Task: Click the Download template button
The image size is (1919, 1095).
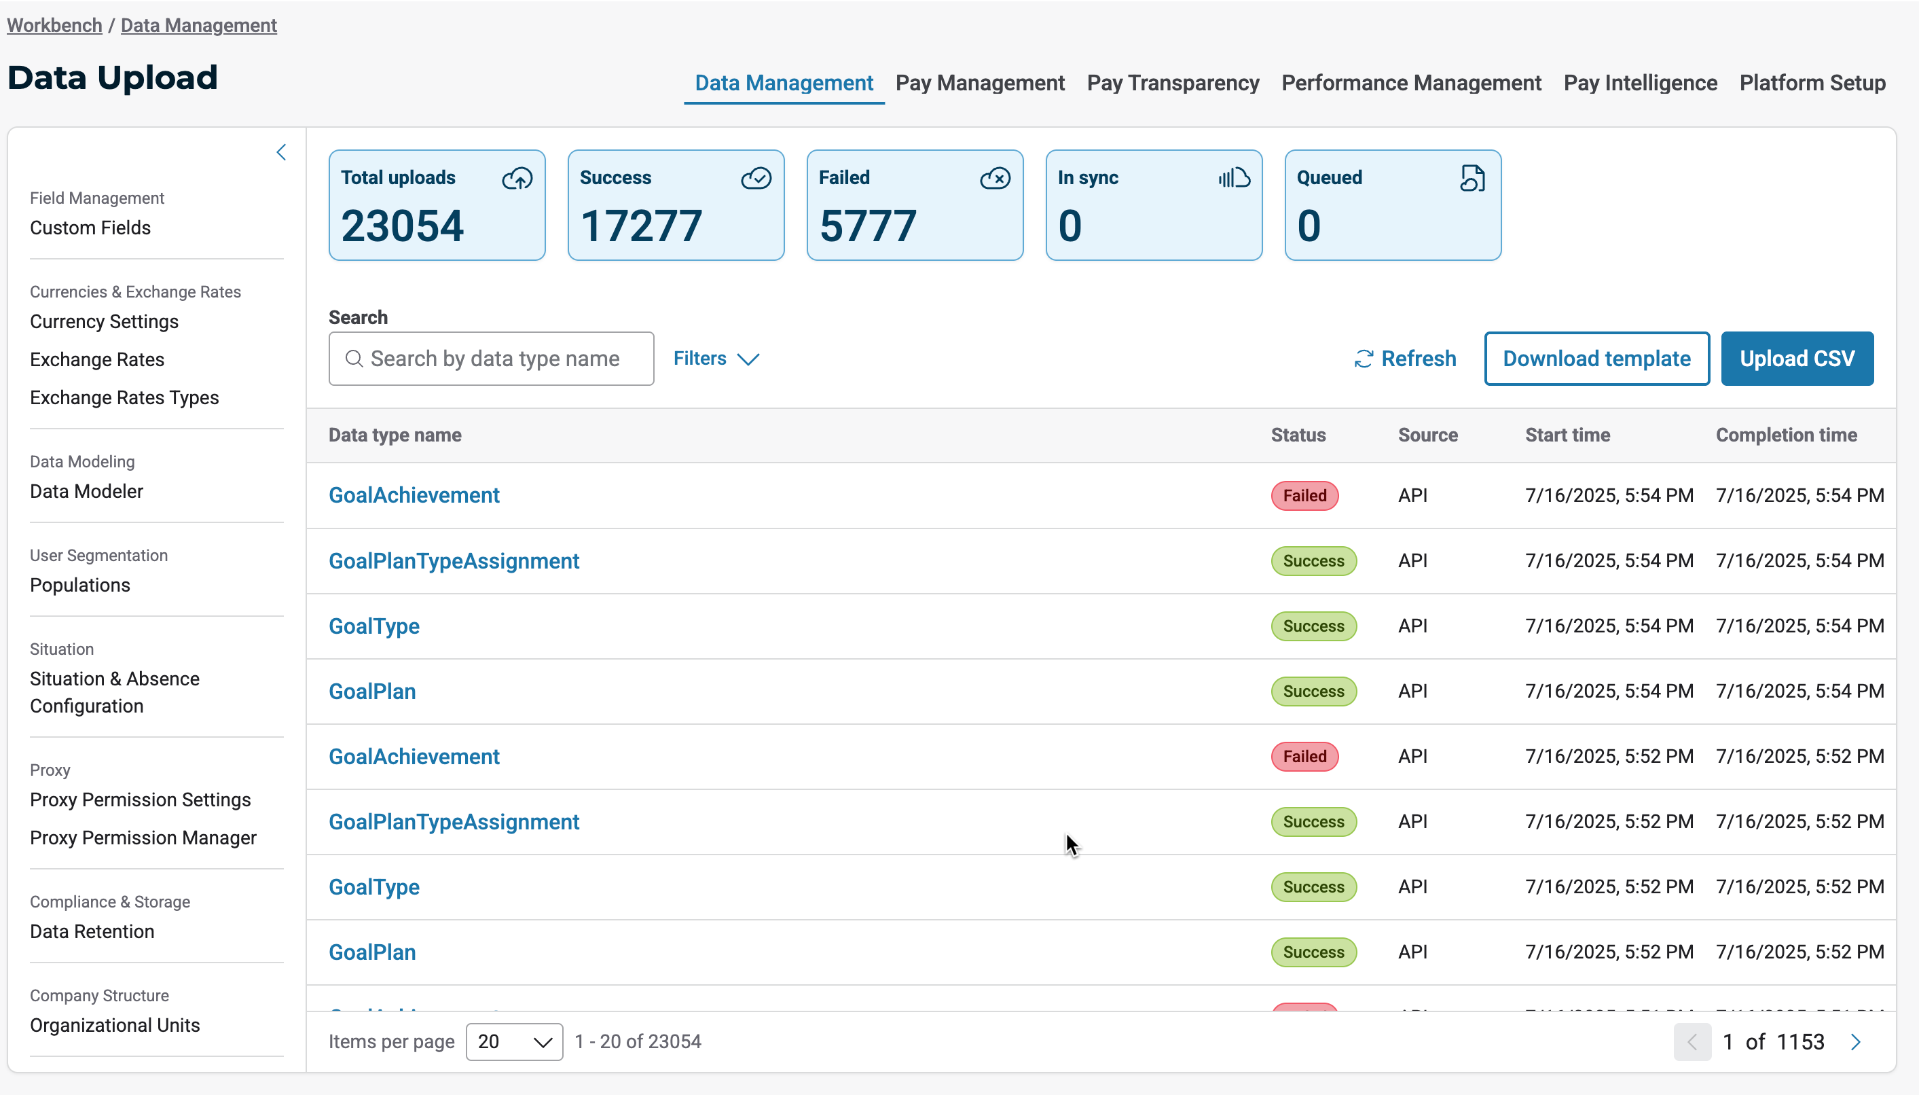Action: [x=1596, y=359]
